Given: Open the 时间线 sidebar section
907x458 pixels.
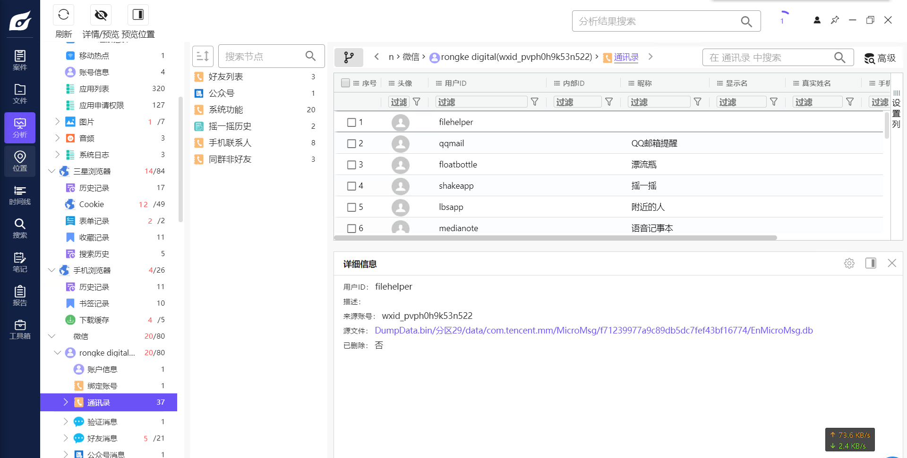Looking at the screenshot, I should [20, 195].
